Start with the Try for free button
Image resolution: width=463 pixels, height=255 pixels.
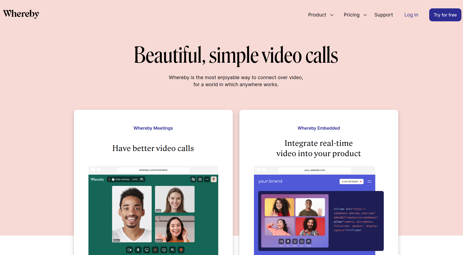point(445,15)
